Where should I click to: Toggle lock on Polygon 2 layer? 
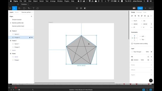point(30,37)
